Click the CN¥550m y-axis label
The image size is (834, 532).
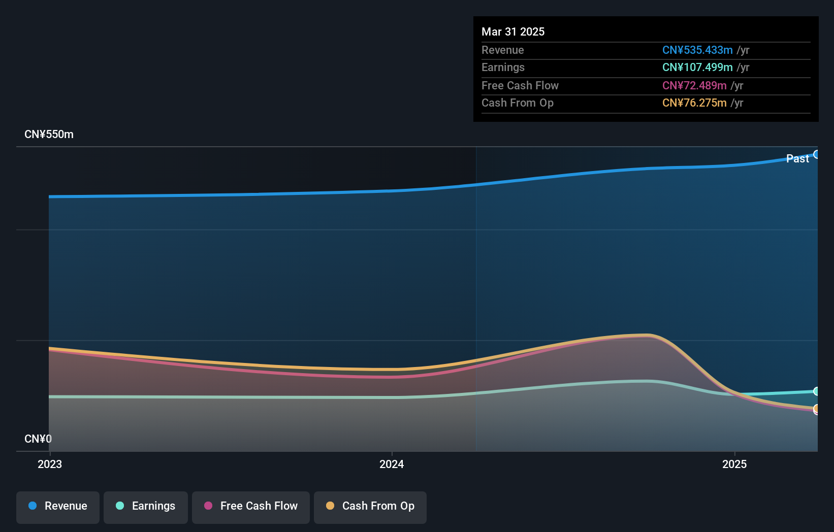coord(49,135)
